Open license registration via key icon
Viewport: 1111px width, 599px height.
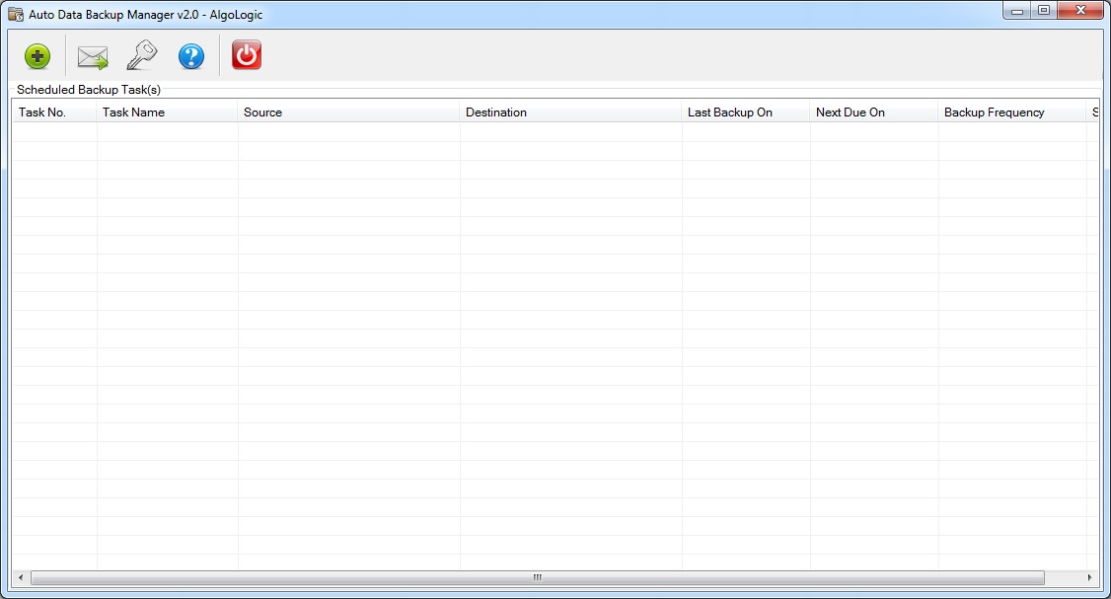(140, 56)
